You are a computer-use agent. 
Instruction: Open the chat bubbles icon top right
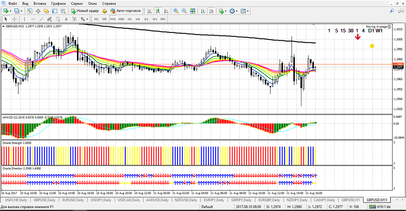401,11
